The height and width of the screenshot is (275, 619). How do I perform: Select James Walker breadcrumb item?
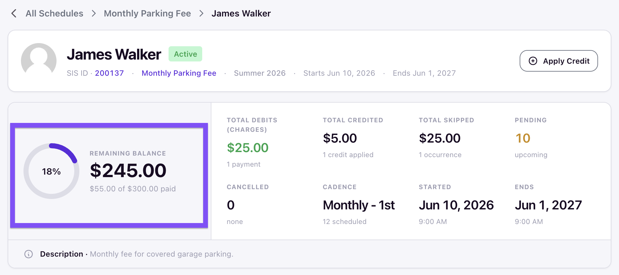pos(241,13)
